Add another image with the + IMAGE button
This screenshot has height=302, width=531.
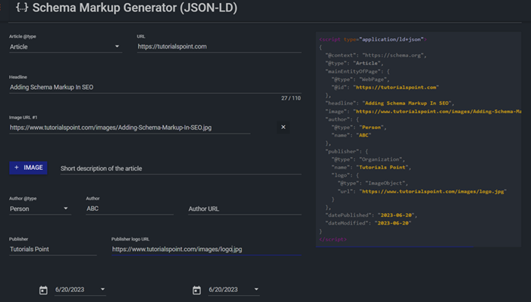click(28, 168)
